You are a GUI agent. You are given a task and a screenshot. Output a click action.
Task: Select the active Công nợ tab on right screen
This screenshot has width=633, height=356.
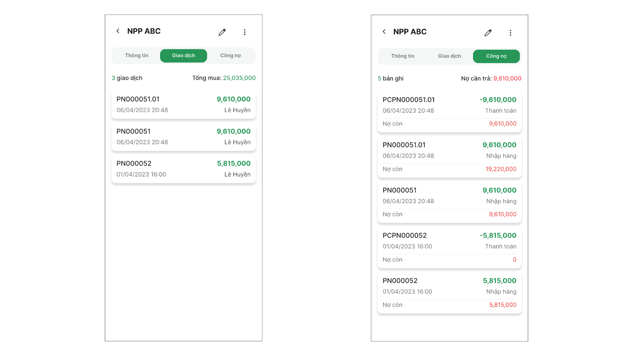[x=496, y=56]
